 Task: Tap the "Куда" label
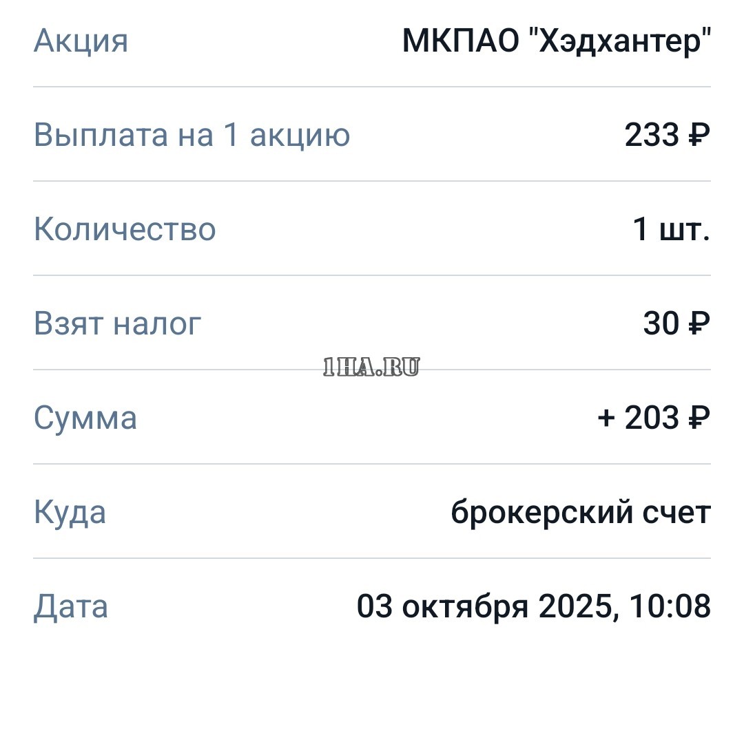click(70, 513)
